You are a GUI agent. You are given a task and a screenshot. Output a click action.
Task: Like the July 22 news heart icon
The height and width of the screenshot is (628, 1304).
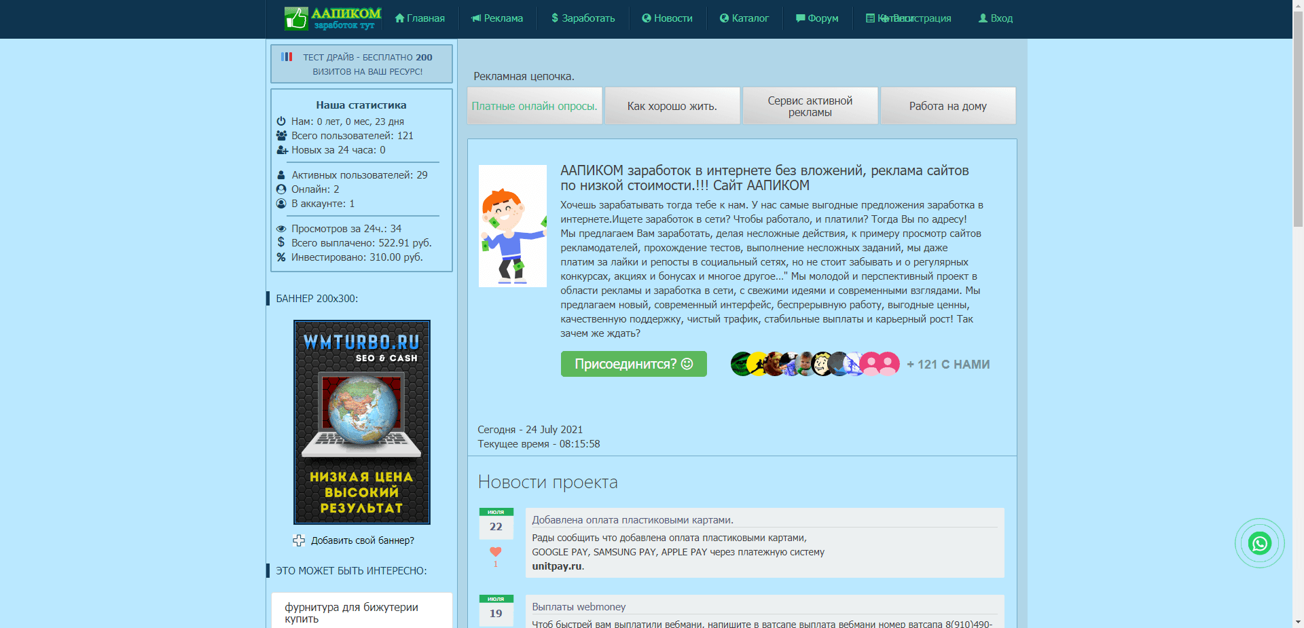[x=496, y=552]
